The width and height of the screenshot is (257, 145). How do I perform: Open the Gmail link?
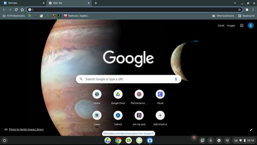coord(221,26)
